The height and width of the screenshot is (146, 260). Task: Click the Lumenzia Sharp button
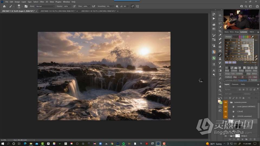tap(255, 71)
